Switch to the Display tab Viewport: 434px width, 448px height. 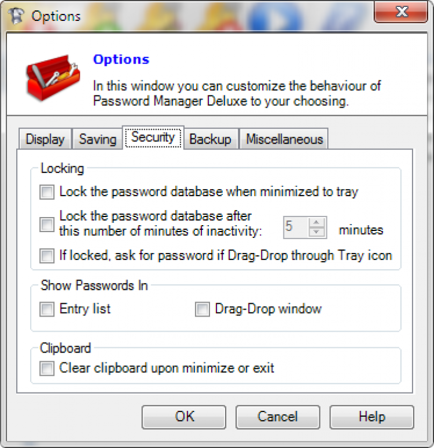click(x=45, y=139)
